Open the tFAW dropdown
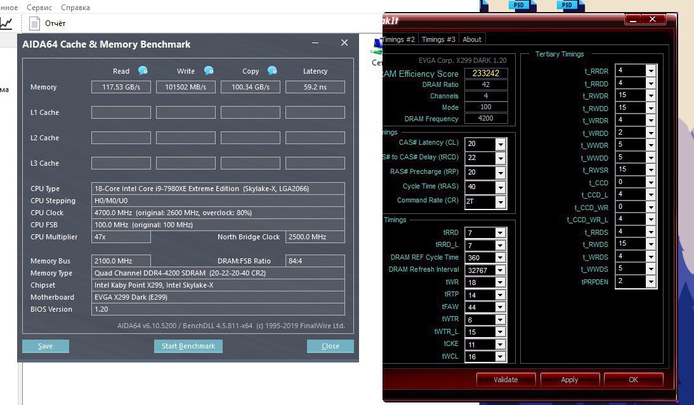Viewport: 694px width, 405px height. pos(500,307)
